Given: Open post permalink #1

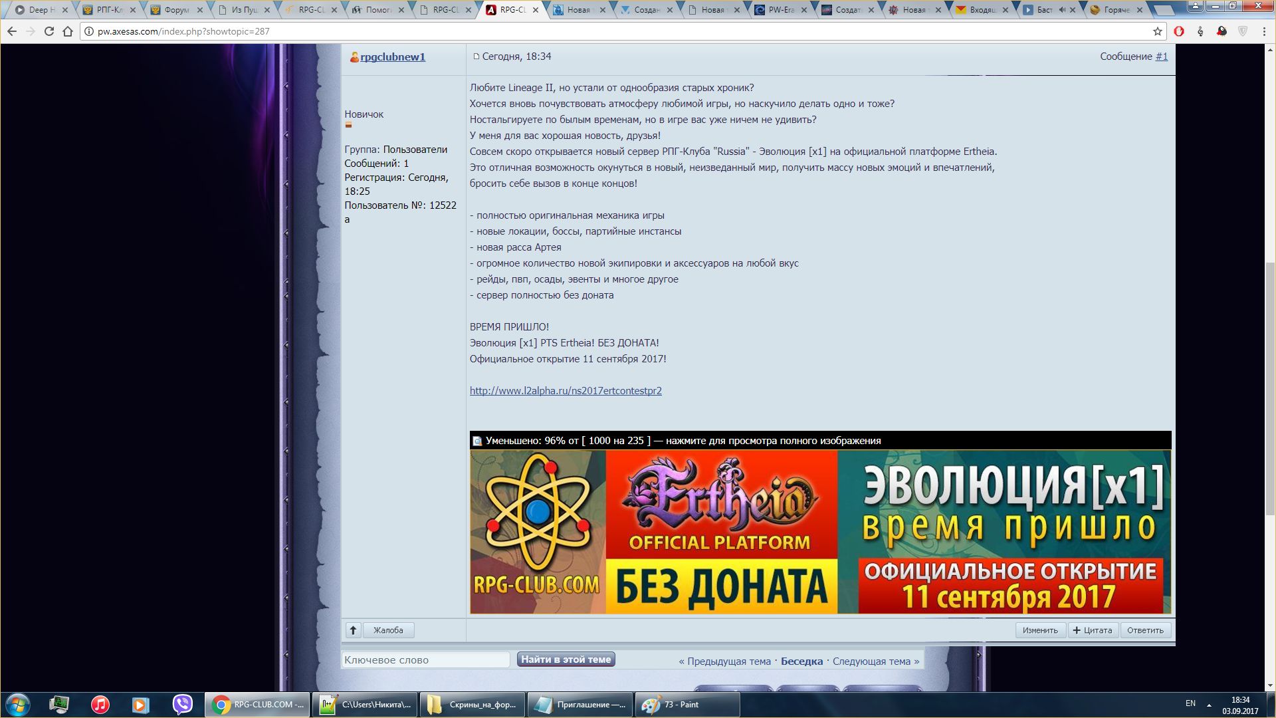Looking at the screenshot, I should pos(1162,57).
